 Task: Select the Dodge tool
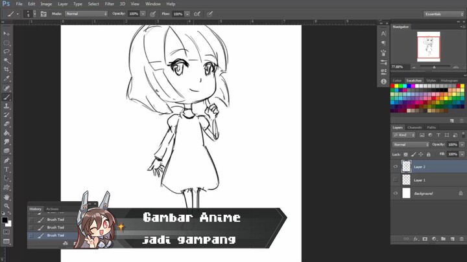[6, 151]
